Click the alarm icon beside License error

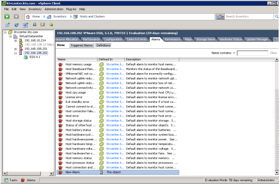pyautogui.click(x=61, y=97)
